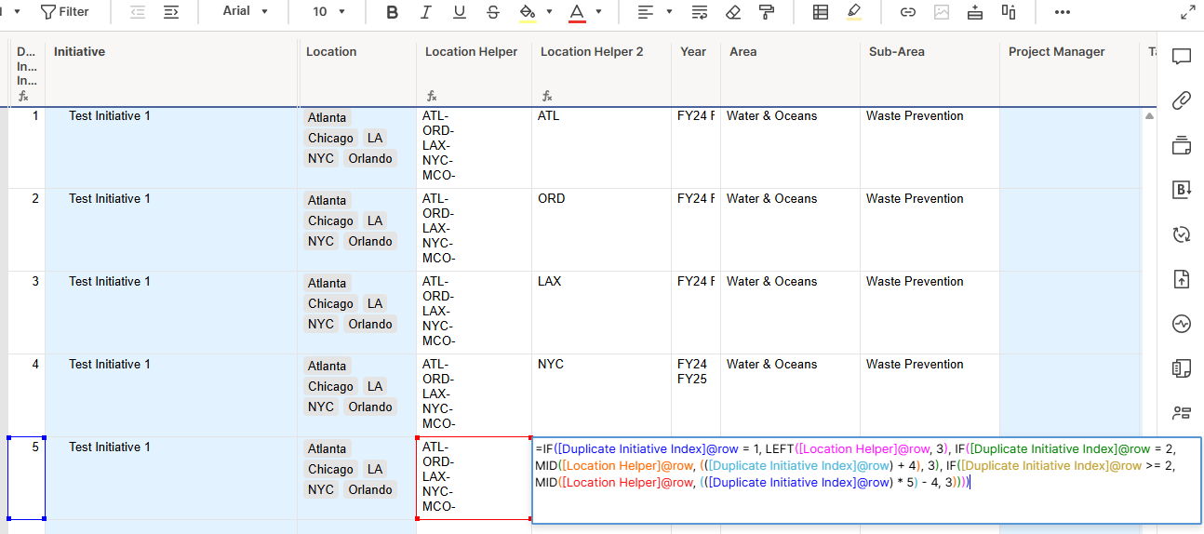Open the Arial font dropdown
The height and width of the screenshot is (534, 1204).
coord(246,11)
